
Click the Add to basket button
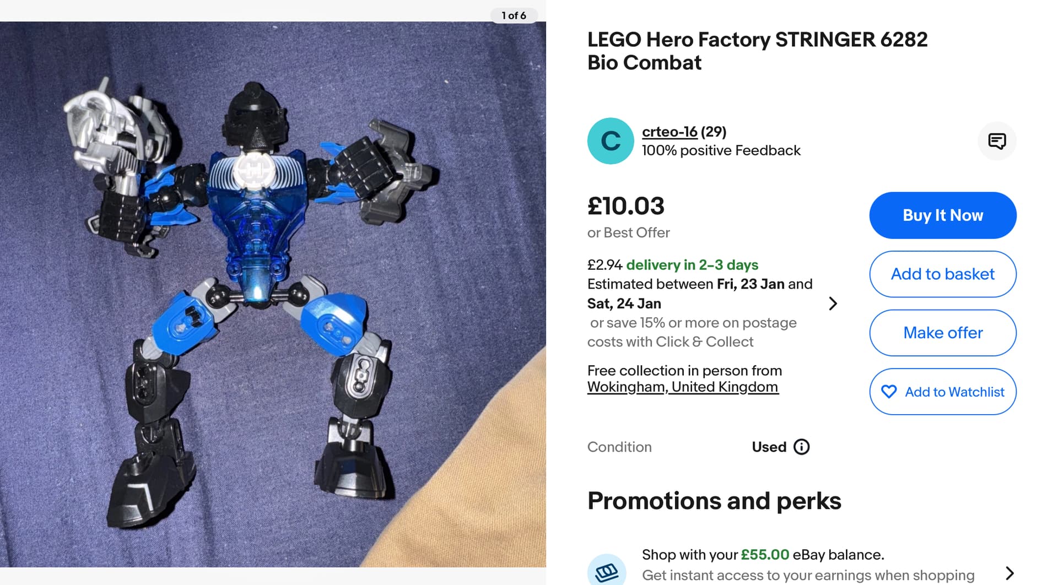(942, 274)
